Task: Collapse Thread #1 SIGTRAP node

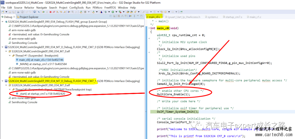Action: point(10,90)
